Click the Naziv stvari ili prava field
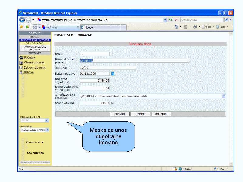 [134, 61]
